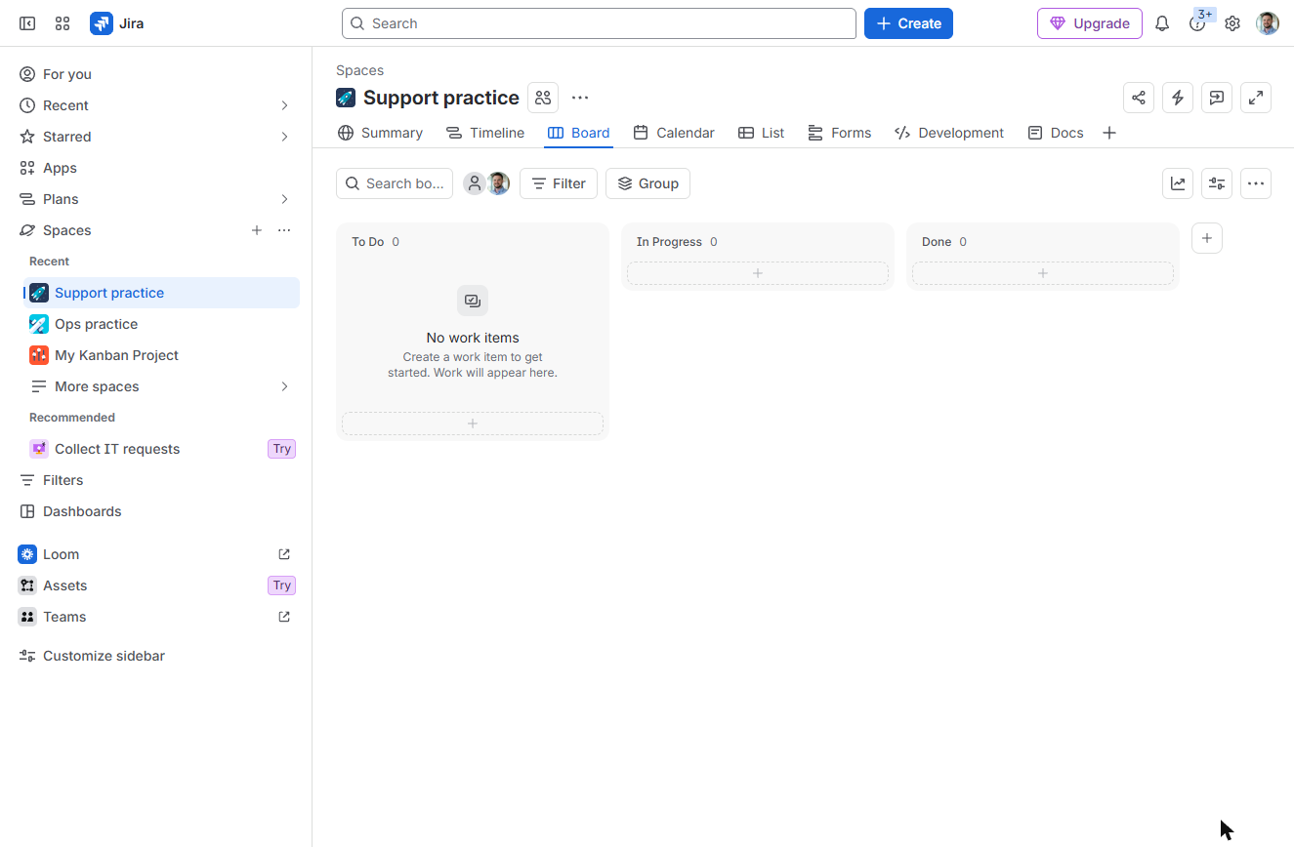The width and height of the screenshot is (1294, 847).
Task: Open the notifications bell
Action: click(x=1162, y=23)
